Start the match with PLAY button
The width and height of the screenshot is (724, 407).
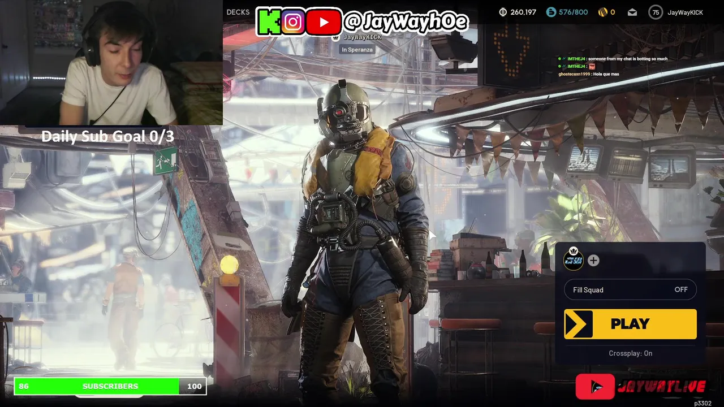pyautogui.click(x=630, y=324)
